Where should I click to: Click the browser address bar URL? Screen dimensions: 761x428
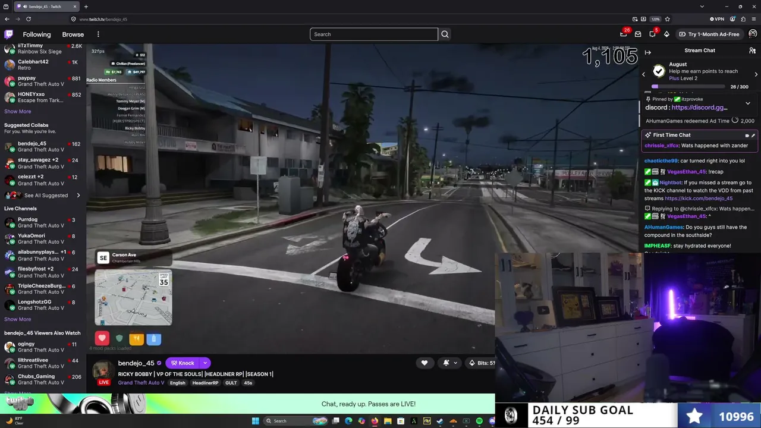pyautogui.click(x=103, y=19)
